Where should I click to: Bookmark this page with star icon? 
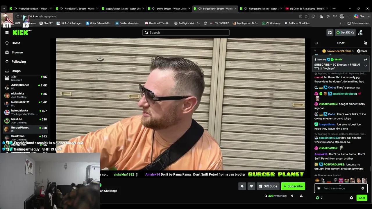[306, 16]
